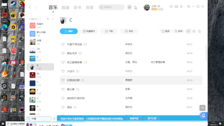Focus the 中毒 playlist search field
The width and height of the screenshot is (224, 126).
pos(39,118)
